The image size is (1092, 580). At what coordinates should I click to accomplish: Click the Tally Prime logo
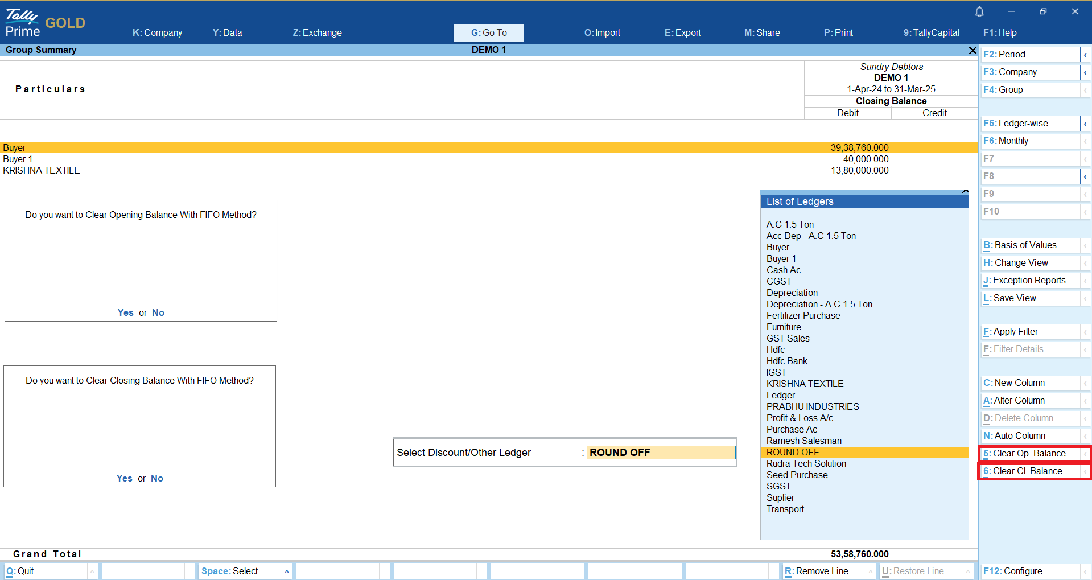[23, 23]
